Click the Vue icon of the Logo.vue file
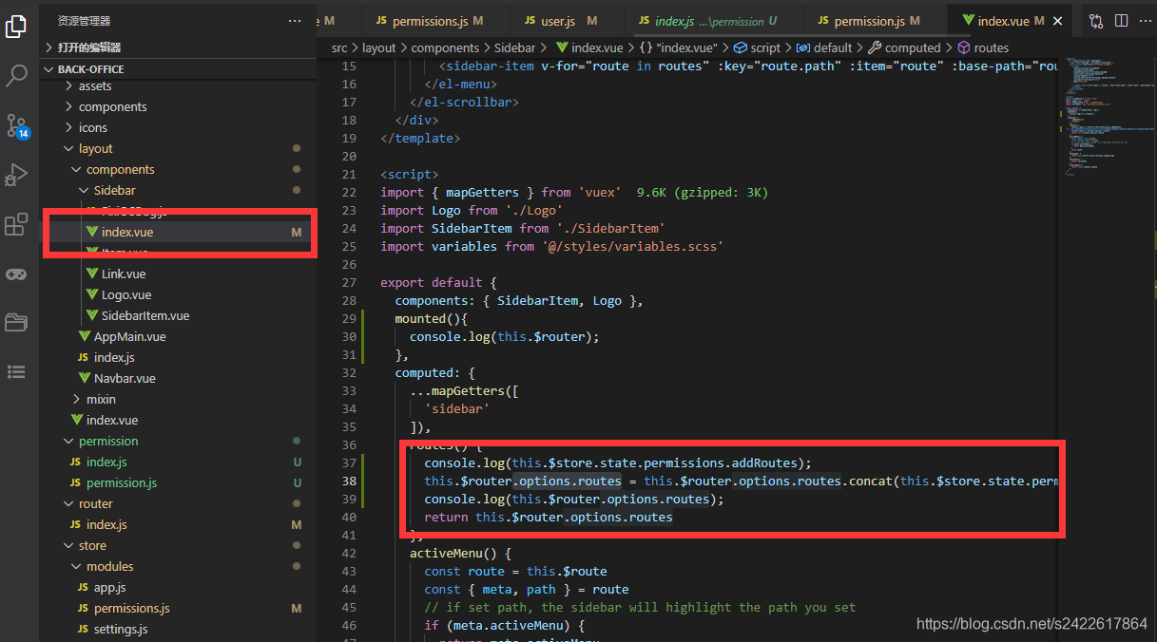This screenshot has width=1157, height=642. pyautogui.click(x=92, y=294)
